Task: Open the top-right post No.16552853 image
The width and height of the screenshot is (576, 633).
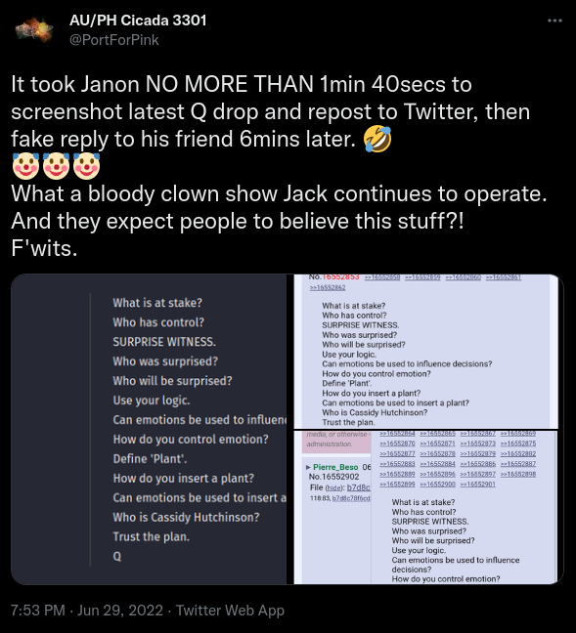Action: click(428, 352)
